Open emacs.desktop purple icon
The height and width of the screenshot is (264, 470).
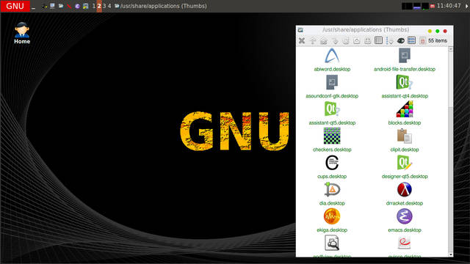405,216
